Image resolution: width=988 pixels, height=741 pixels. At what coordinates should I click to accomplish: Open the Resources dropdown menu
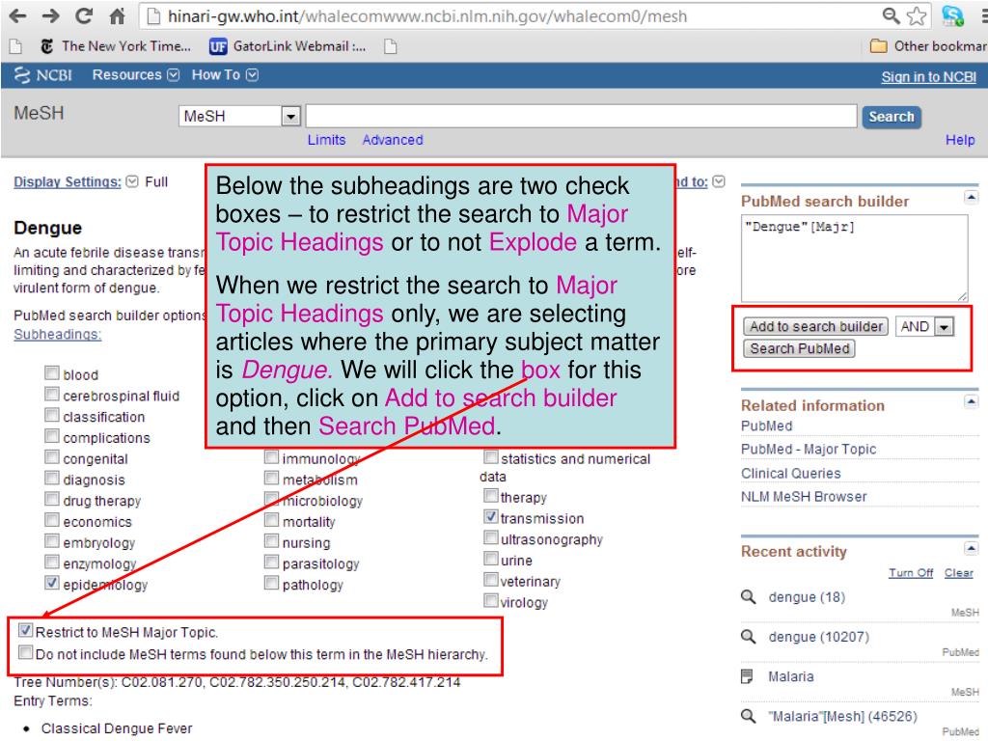point(135,75)
